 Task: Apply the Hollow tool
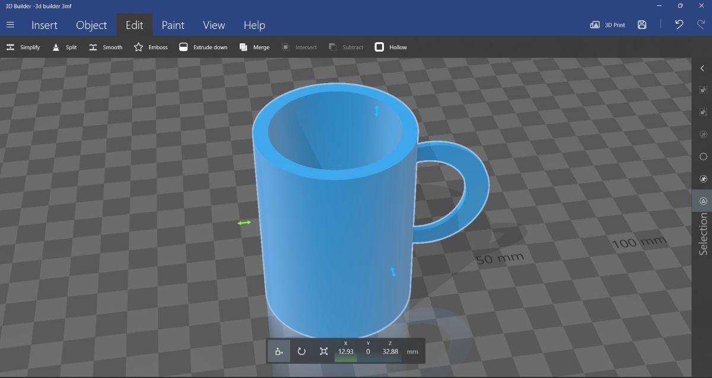[390, 47]
